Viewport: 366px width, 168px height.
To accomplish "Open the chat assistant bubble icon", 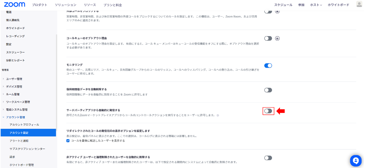I will (356, 161).
